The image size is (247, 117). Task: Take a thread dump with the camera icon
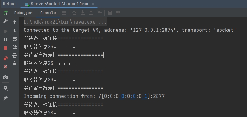click(x=5, y=77)
